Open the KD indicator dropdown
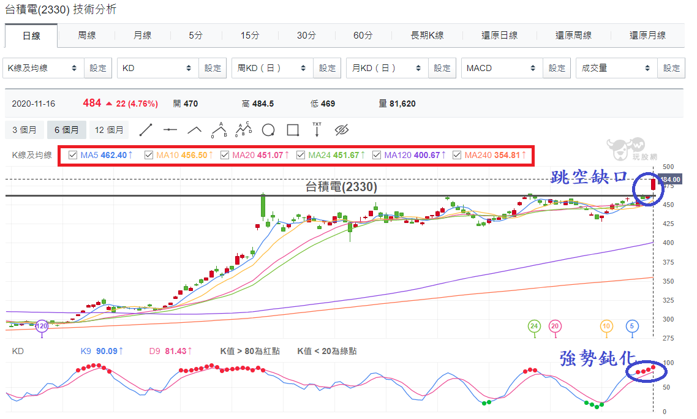The image size is (697, 419). coord(158,68)
